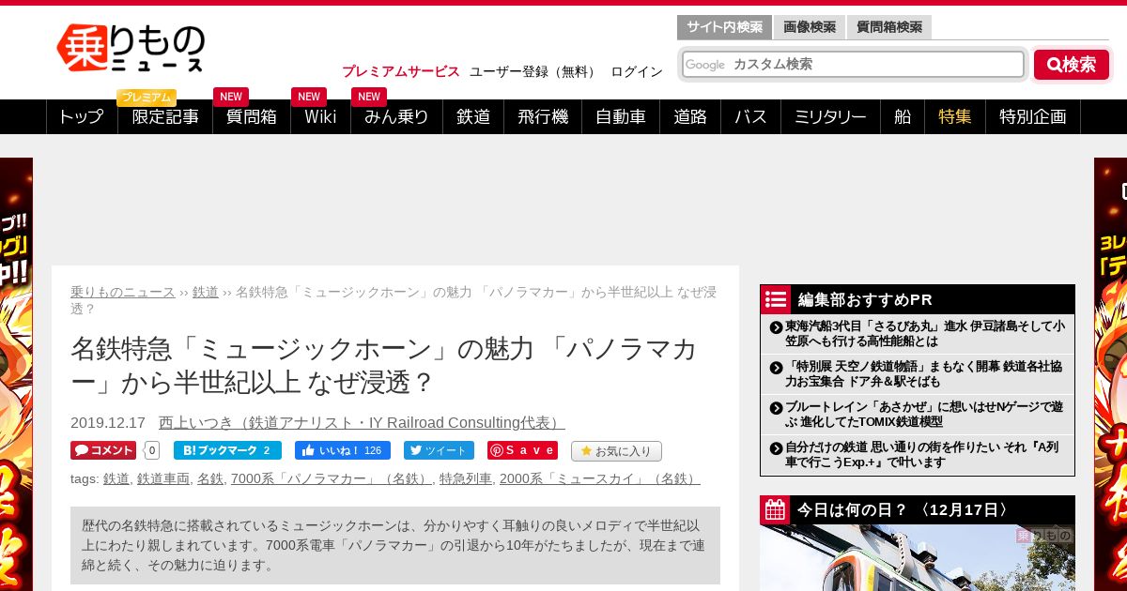Open the 今日は何の日？ train photo thumbnail
This screenshot has height=591, width=1127.
click(918, 557)
